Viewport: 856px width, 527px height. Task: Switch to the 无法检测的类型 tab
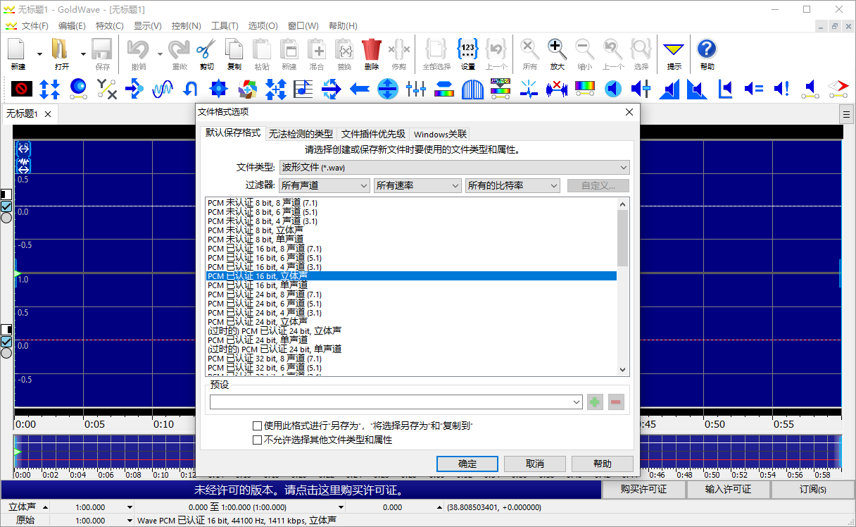(x=301, y=134)
